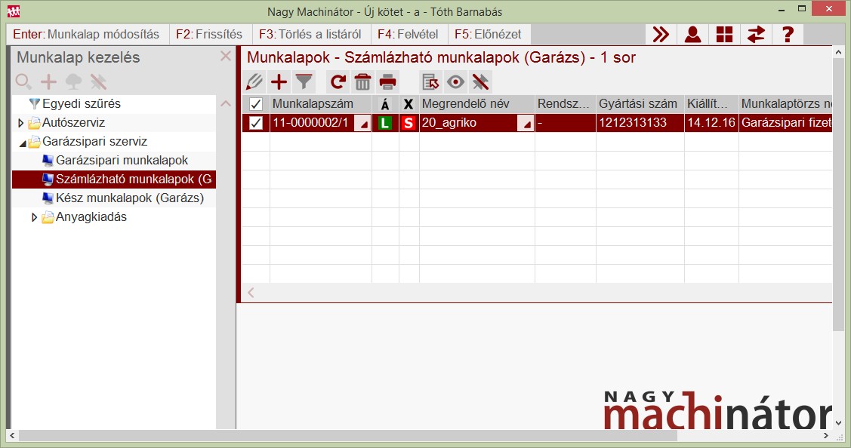Minimize the Nagy Machinátor window
The width and height of the screenshot is (851, 448).
[x=782, y=11]
